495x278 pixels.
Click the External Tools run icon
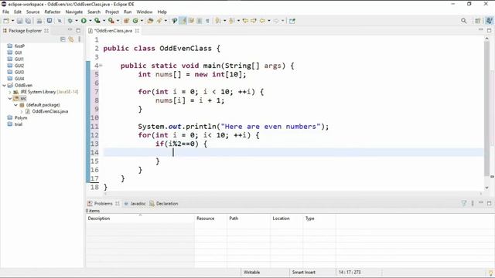[111, 21]
